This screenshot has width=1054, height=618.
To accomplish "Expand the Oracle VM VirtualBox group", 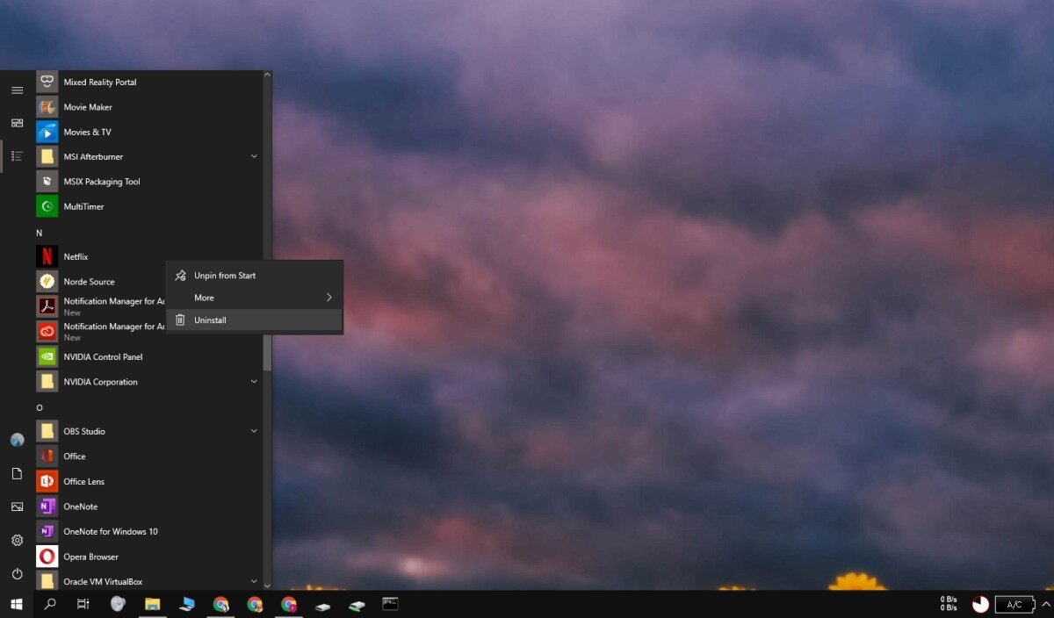I will click(254, 581).
